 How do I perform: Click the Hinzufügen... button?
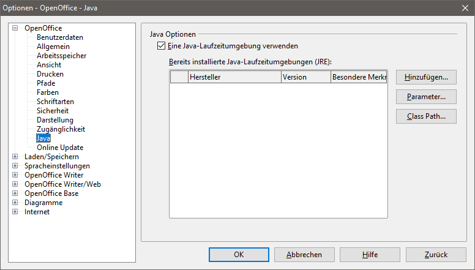(426, 77)
